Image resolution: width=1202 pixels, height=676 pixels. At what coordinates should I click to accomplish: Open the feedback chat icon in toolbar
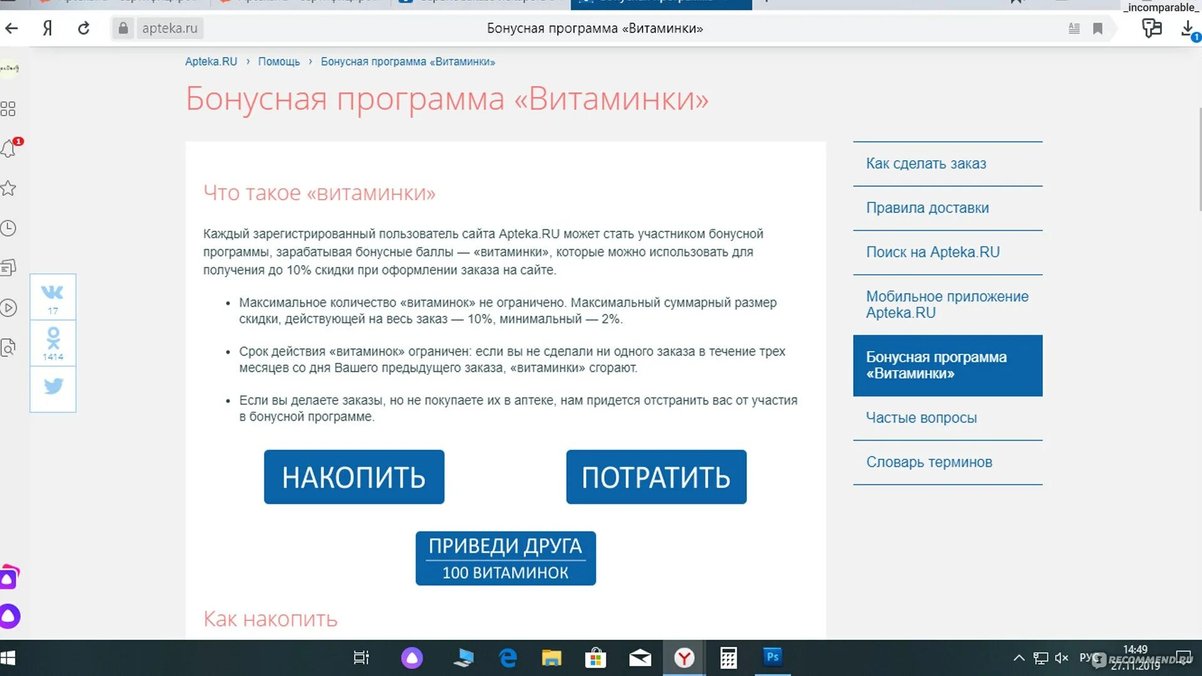coord(1151,28)
